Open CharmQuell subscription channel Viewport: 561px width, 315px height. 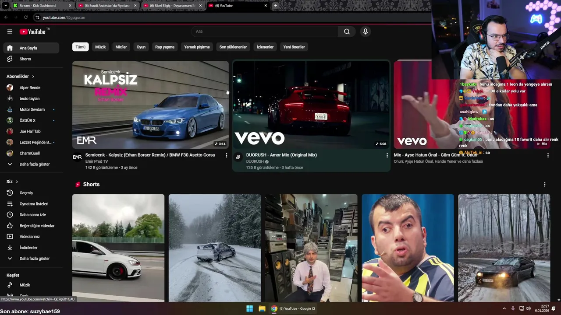(x=31, y=154)
